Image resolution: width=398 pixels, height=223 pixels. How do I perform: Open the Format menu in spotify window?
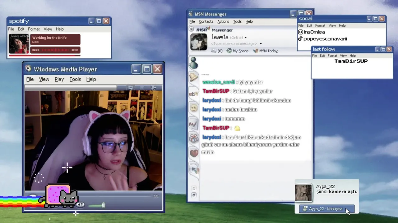[x=34, y=29]
